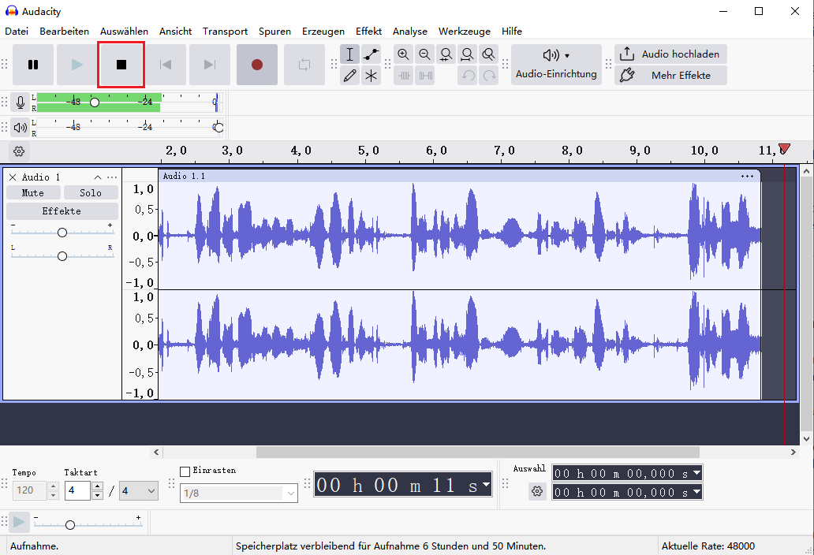Select the Multi-tool asterisk icon
Screen dimensions: 814x555
[x=372, y=76]
